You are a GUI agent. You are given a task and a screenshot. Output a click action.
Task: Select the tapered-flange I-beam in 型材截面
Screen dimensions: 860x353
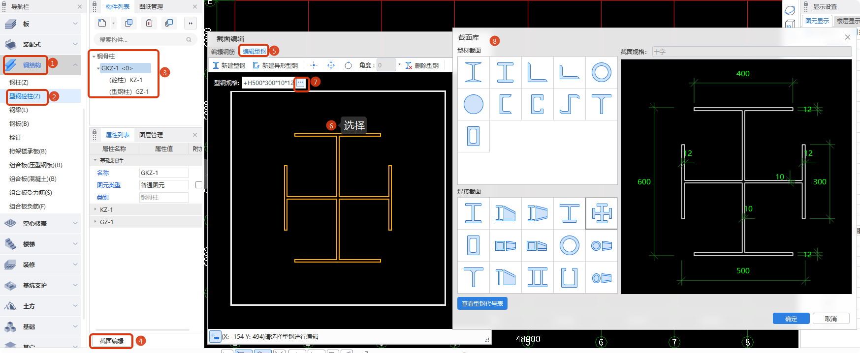point(474,72)
